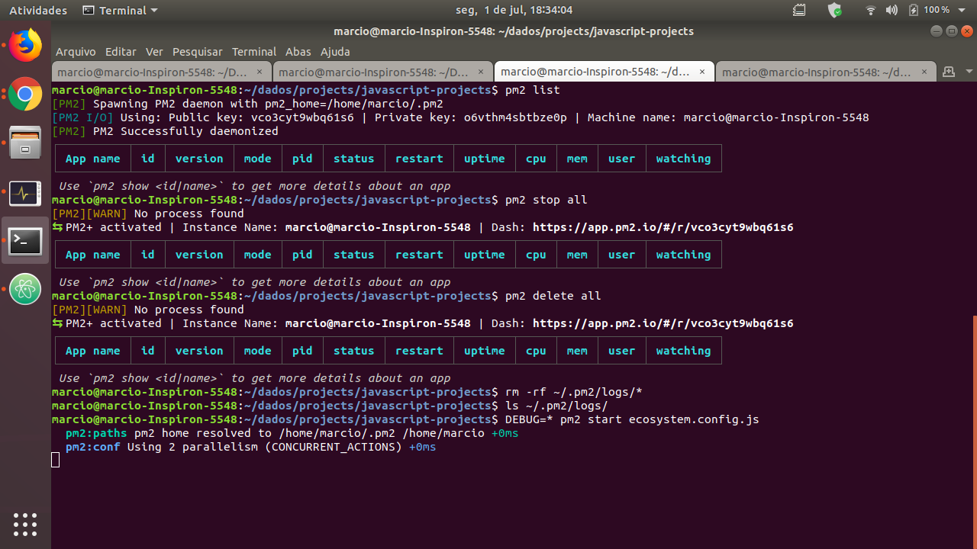Image resolution: width=977 pixels, height=549 pixels.
Task: Click the disk drive tray icon
Action: click(799, 11)
